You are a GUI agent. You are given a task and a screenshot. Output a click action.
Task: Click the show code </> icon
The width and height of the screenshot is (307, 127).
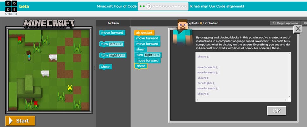305,23
